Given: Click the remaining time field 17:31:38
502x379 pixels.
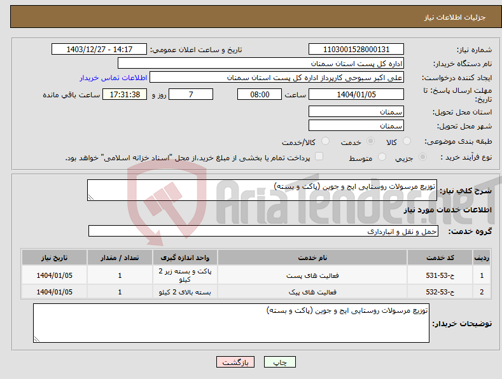Looking at the screenshot, I should click(125, 94).
